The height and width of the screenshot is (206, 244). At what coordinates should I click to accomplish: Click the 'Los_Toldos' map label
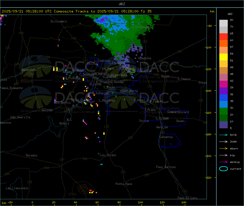click(108, 155)
